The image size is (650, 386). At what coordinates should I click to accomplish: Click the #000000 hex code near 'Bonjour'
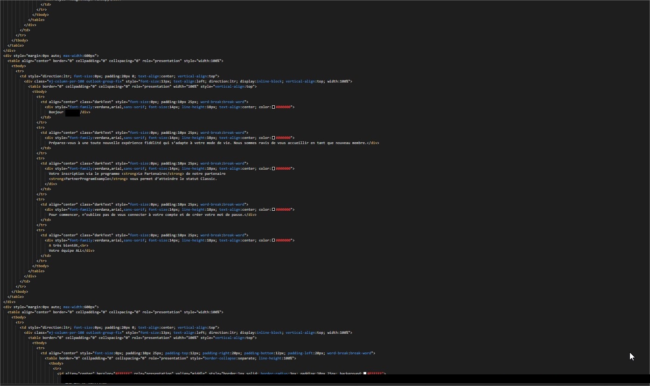283,107
